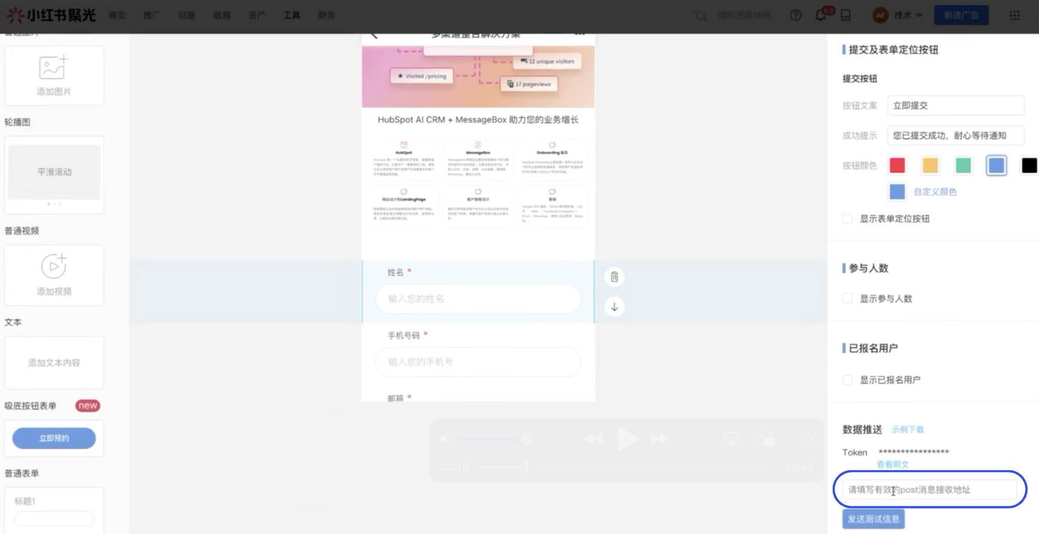The width and height of the screenshot is (1039, 534).
Task: Open the 财务 menu in top navigation
Action: [326, 15]
